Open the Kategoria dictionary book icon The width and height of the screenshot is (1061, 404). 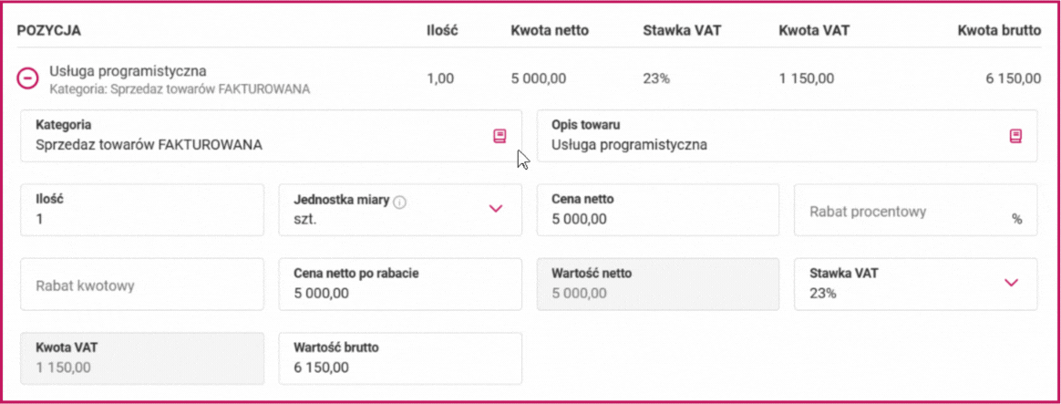tap(500, 136)
